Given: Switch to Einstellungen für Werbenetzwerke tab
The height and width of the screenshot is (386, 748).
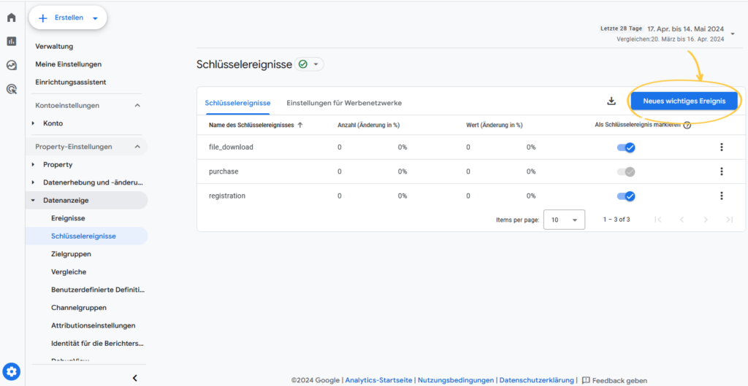Looking at the screenshot, I should [343, 103].
